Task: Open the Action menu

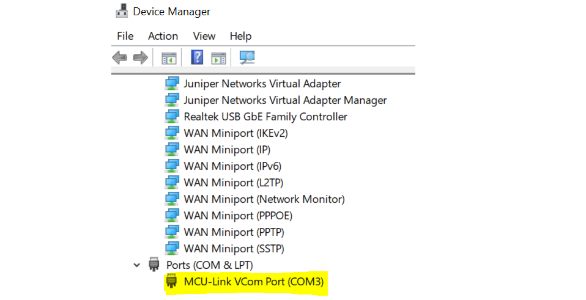Action: [163, 36]
